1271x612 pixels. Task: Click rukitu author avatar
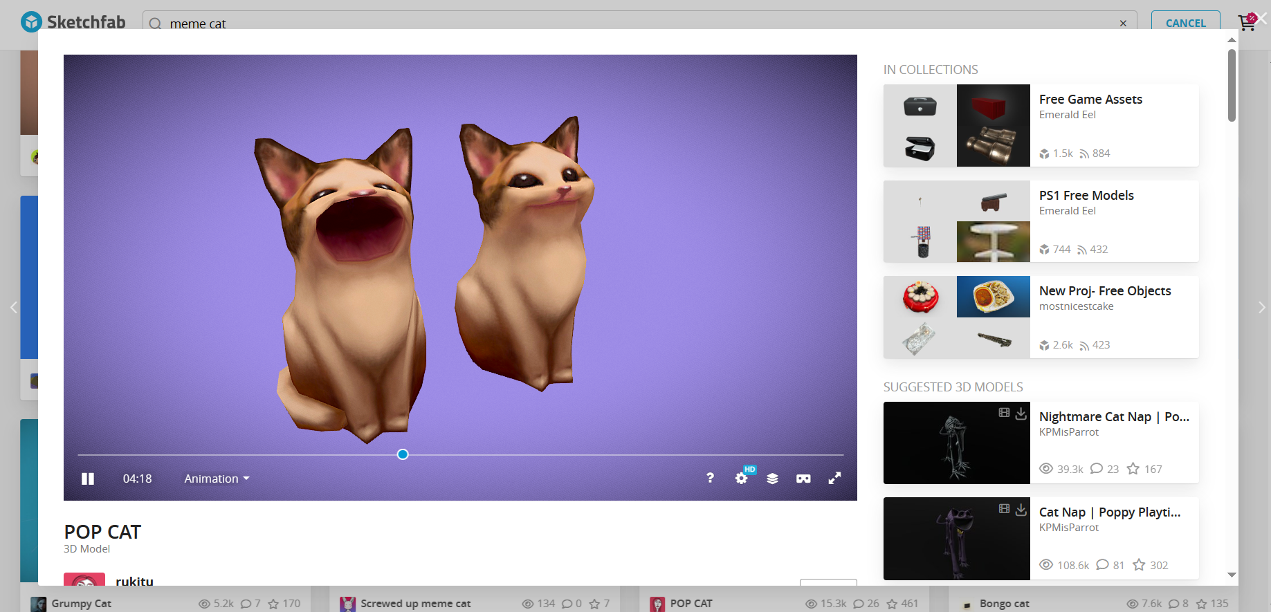[84, 579]
